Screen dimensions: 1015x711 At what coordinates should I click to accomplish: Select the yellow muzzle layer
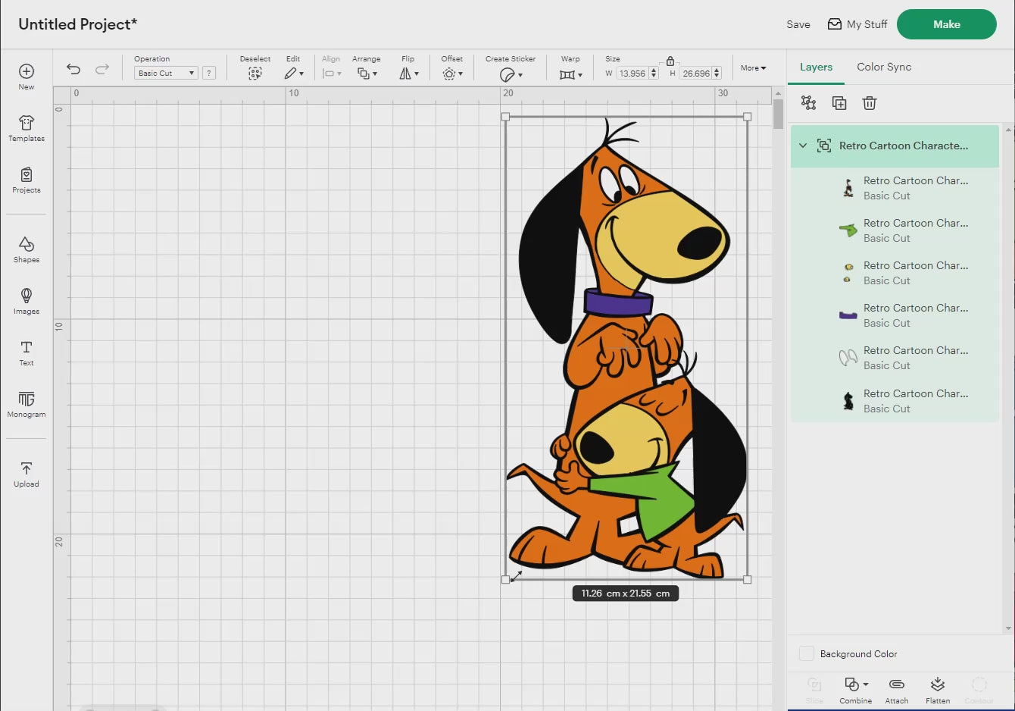895,273
